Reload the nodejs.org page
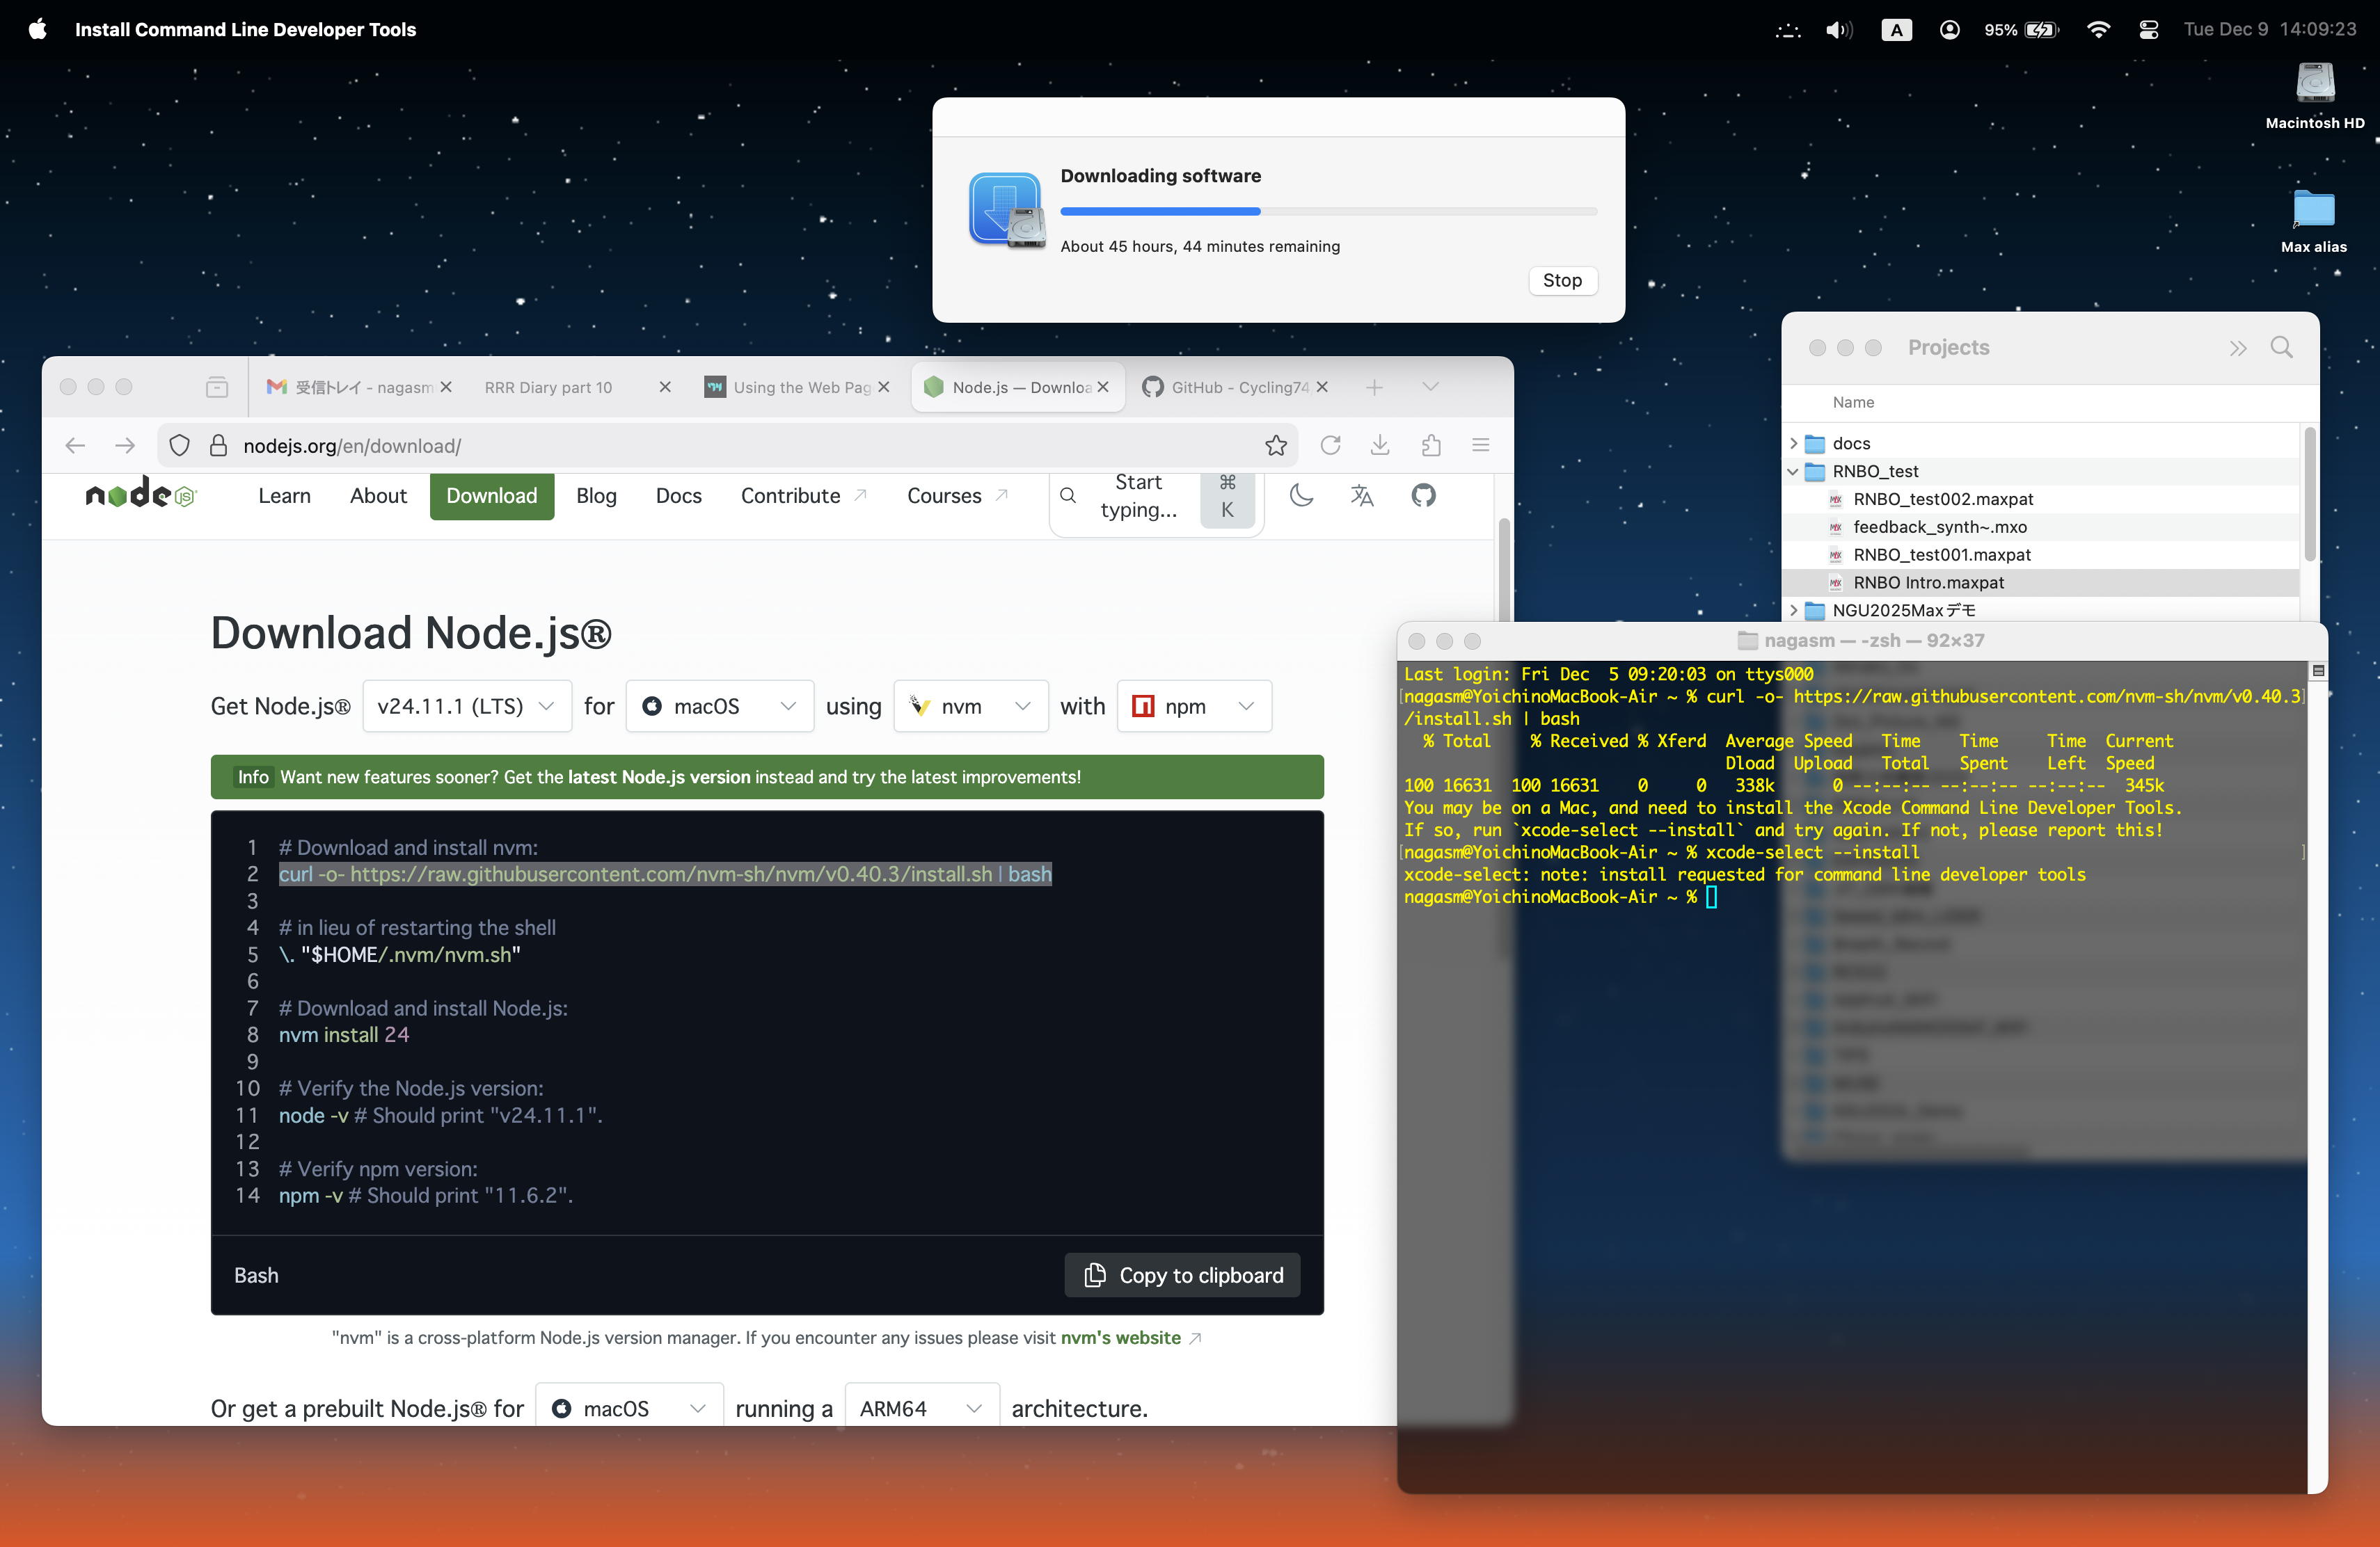The width and height of the screenshot is (2380, 1547). 1329,446
